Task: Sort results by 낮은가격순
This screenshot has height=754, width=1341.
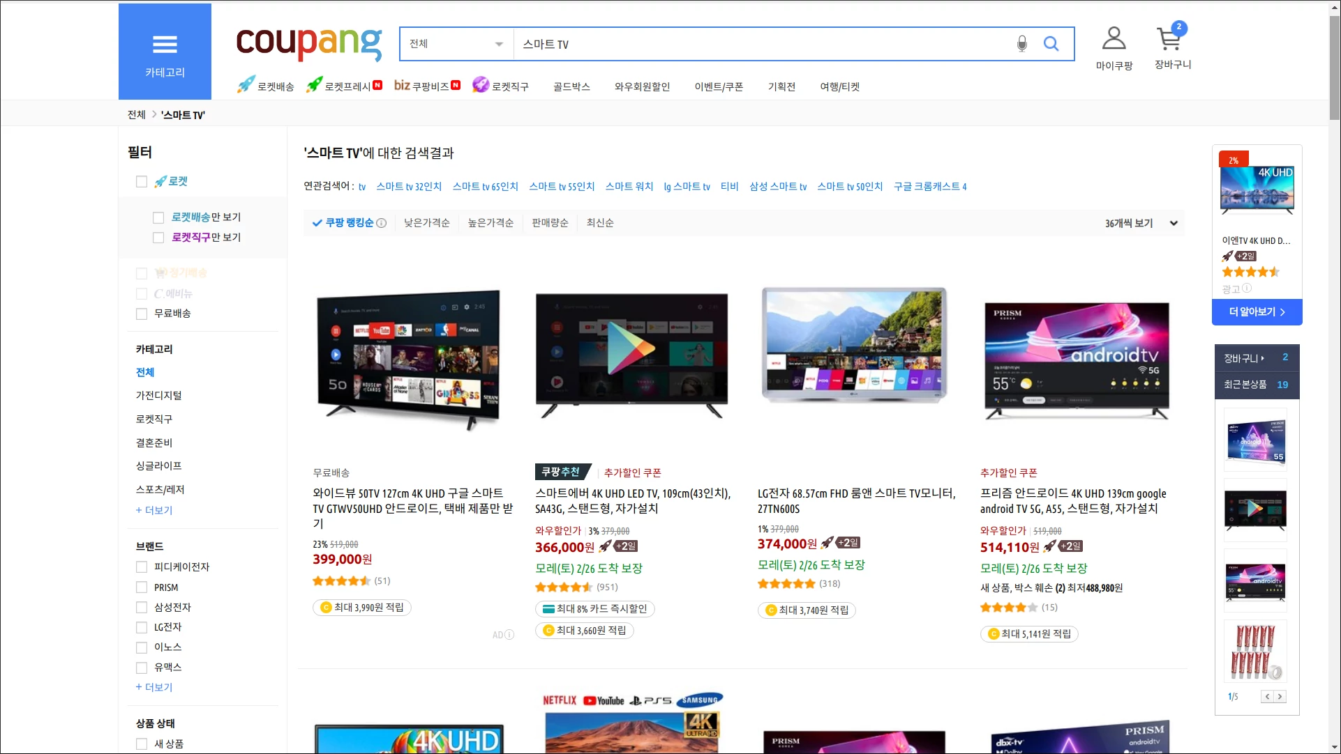Action: [x=426, y=223]
